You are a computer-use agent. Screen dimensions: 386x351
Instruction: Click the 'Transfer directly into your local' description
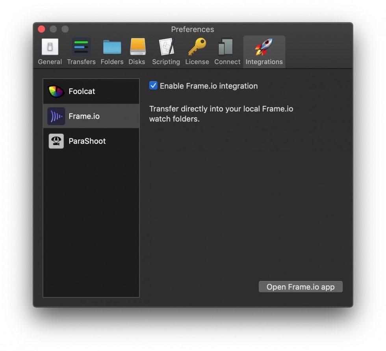[x=221, y=114]
